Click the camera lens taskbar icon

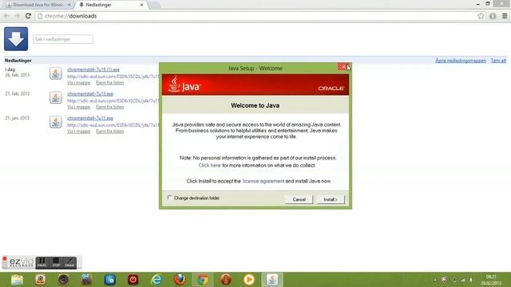tap(64, 280)
